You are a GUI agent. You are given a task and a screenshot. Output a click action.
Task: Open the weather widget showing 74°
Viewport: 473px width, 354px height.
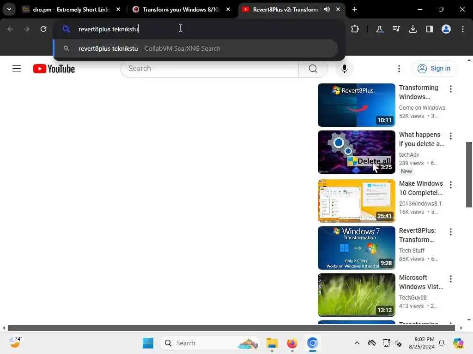(15, 343)
